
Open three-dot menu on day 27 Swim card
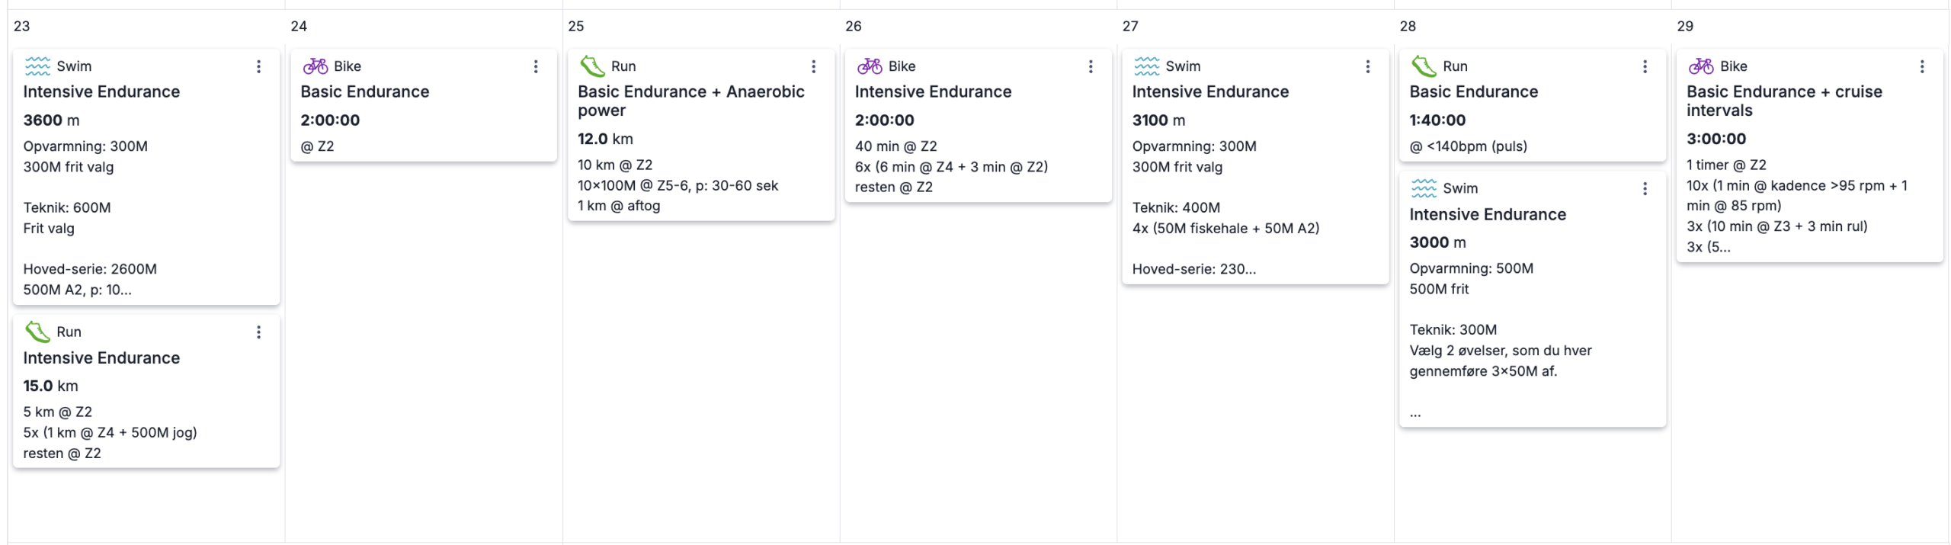coord(1368,66)
